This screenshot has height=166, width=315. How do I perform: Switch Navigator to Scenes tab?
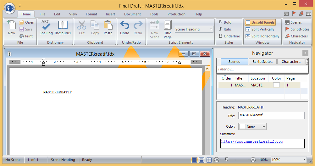(x=234, y=62)
